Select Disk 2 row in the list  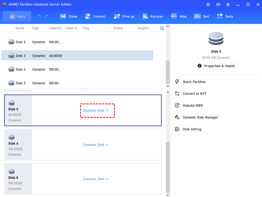[77, 42]
